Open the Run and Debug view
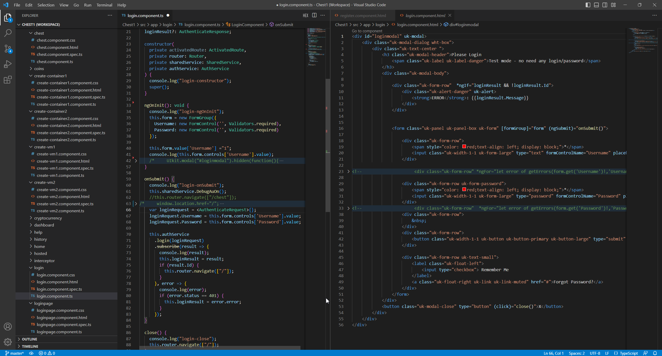The width and height of the screenshot is (662, 356). coord(8,64)
